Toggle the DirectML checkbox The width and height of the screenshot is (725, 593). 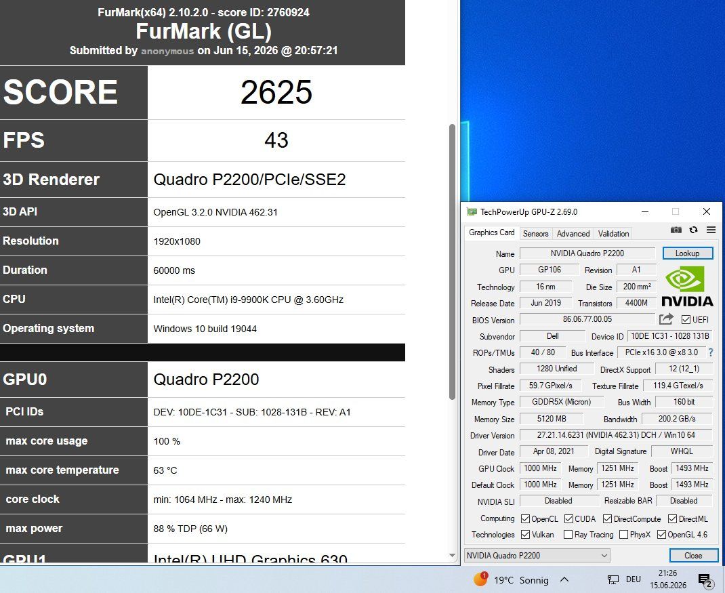pyautogui.click(x=673, y=519)
